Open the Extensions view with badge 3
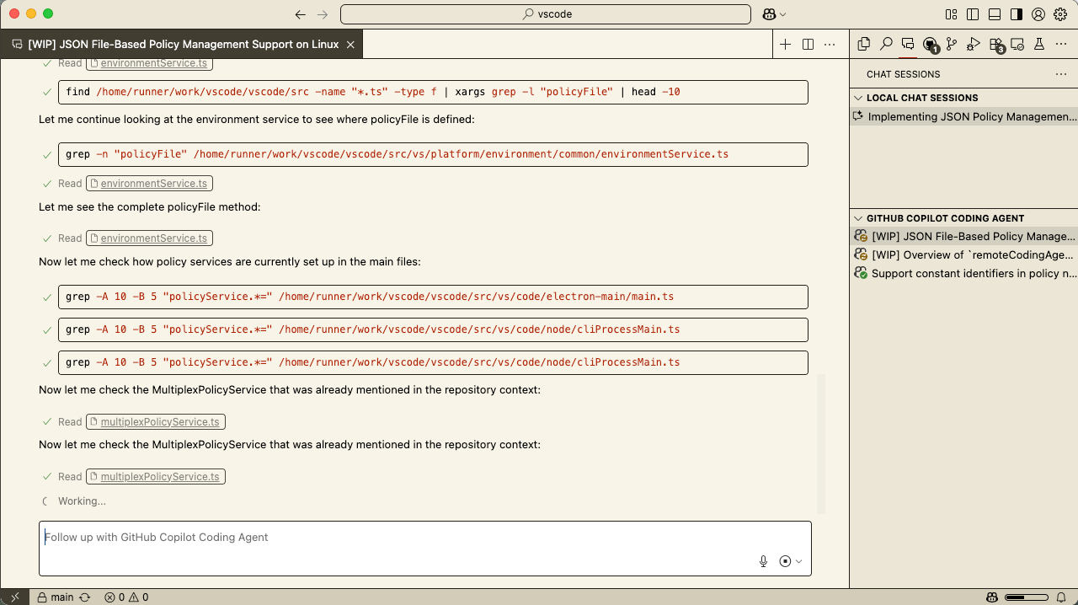 pyautogui.click(x=995, y=43)
